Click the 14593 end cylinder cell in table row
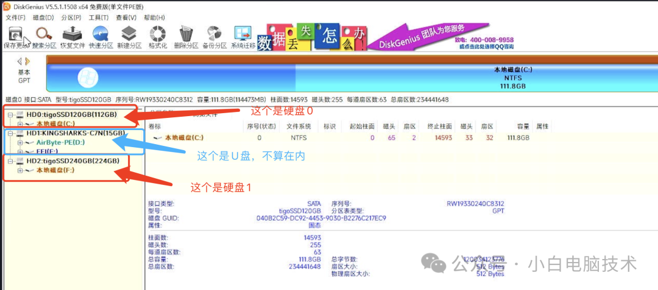The height and width of the screenshot is (290, 658). pyautogui.click(x=444, y=137)
